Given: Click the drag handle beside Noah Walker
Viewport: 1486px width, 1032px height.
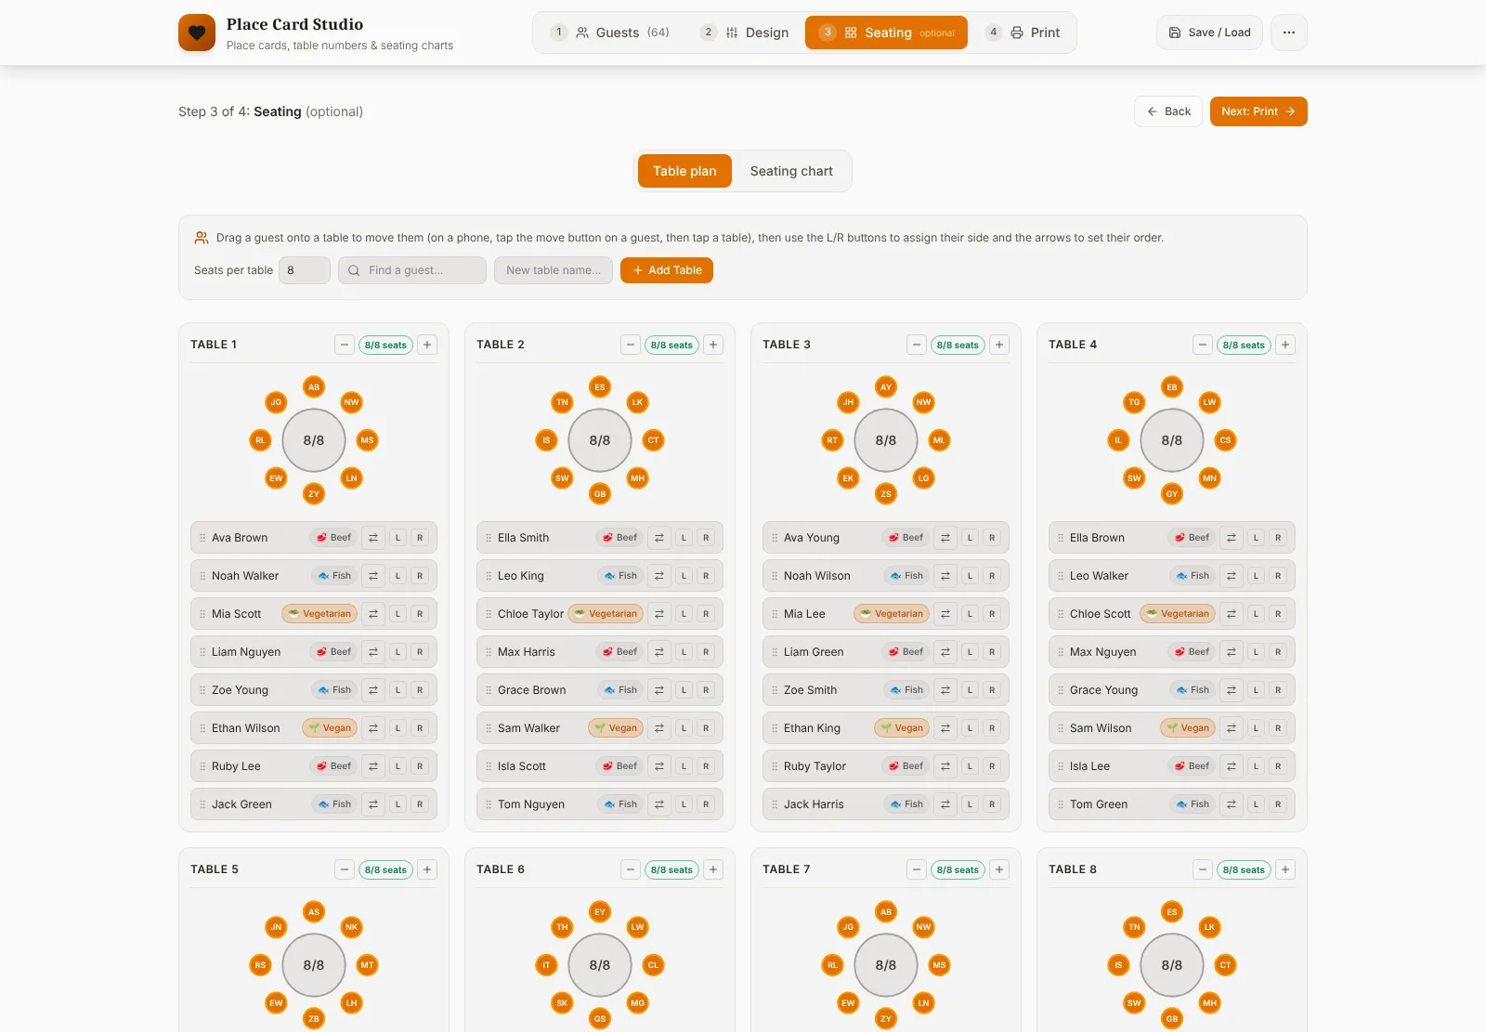Looking at the screenshot, I should 202,576.
